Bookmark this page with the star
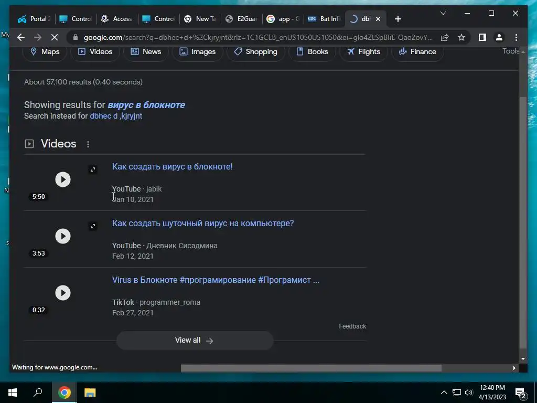This screenshot has height=403, width=537. pyautogui.click(x=461, y=37)
